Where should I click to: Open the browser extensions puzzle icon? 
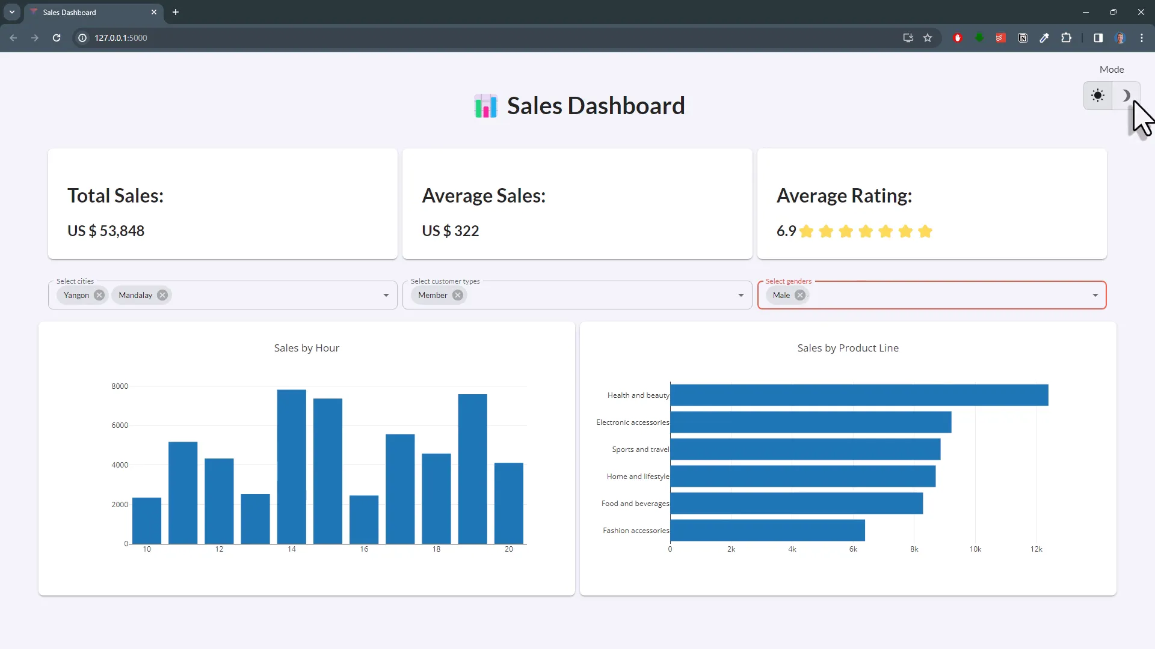tap(1066, 38)
